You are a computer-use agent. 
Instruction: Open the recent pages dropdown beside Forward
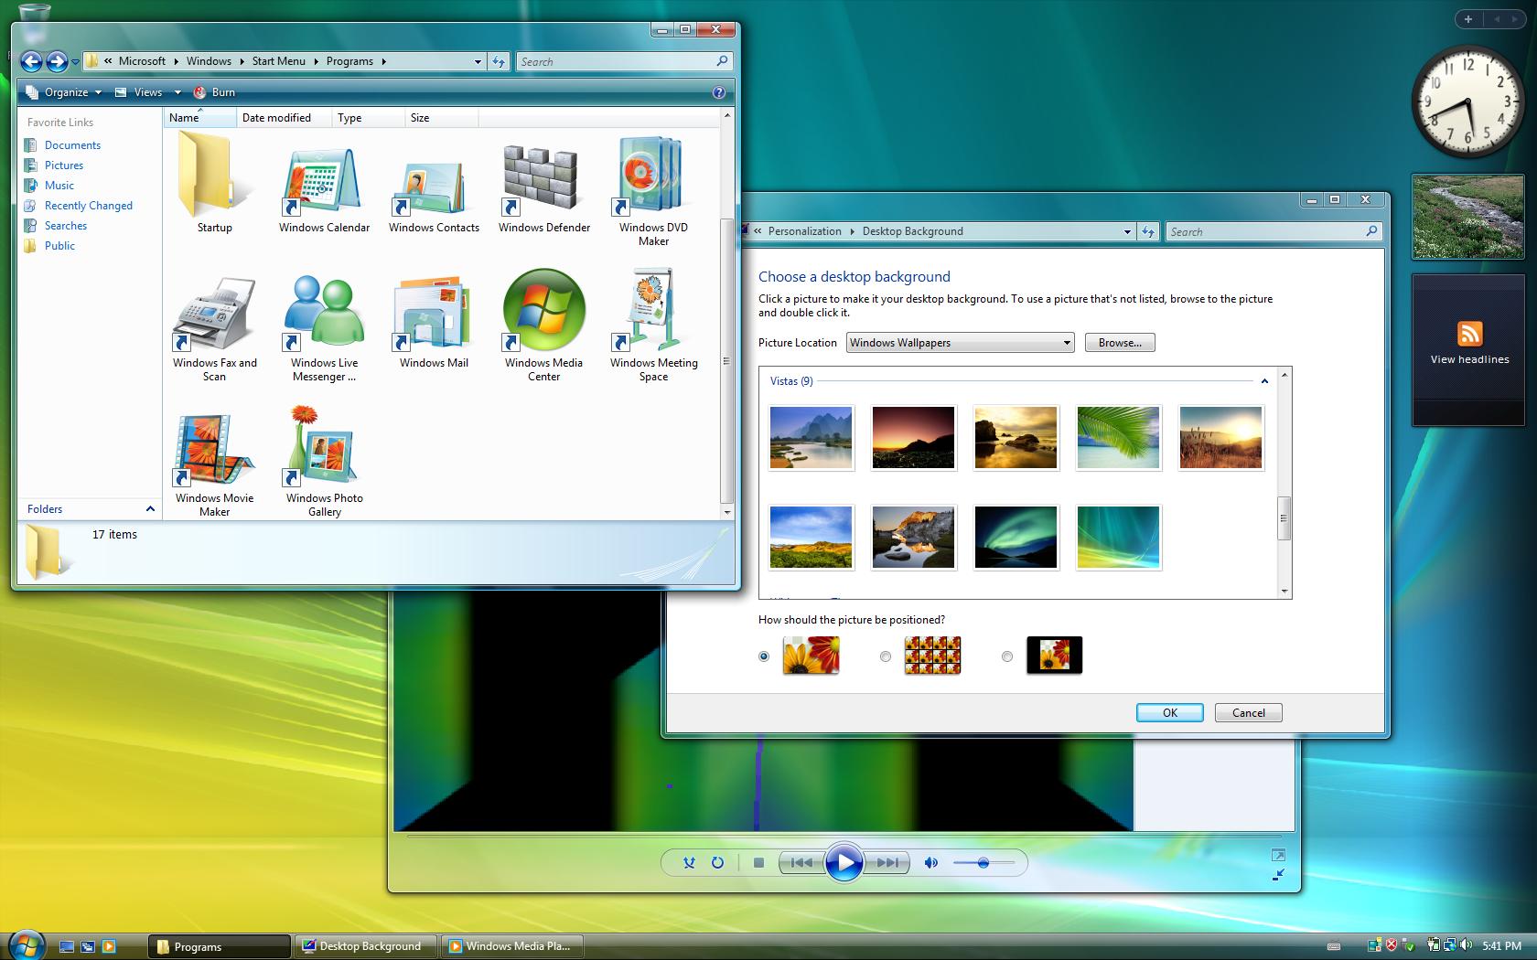coord(75,62)
